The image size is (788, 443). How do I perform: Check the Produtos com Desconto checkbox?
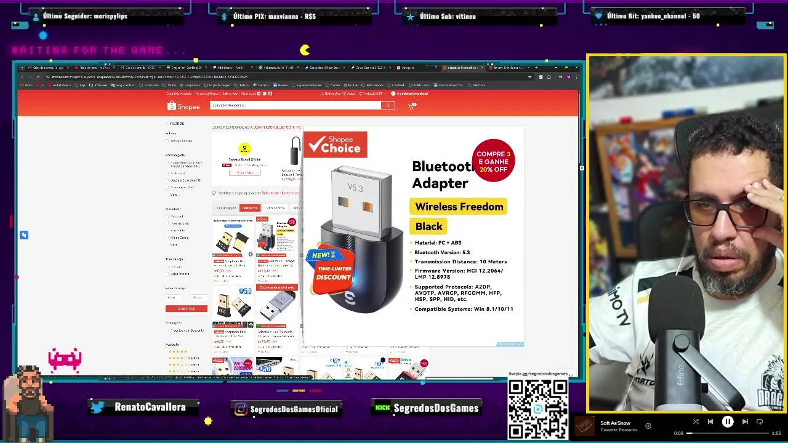(167, 330)
